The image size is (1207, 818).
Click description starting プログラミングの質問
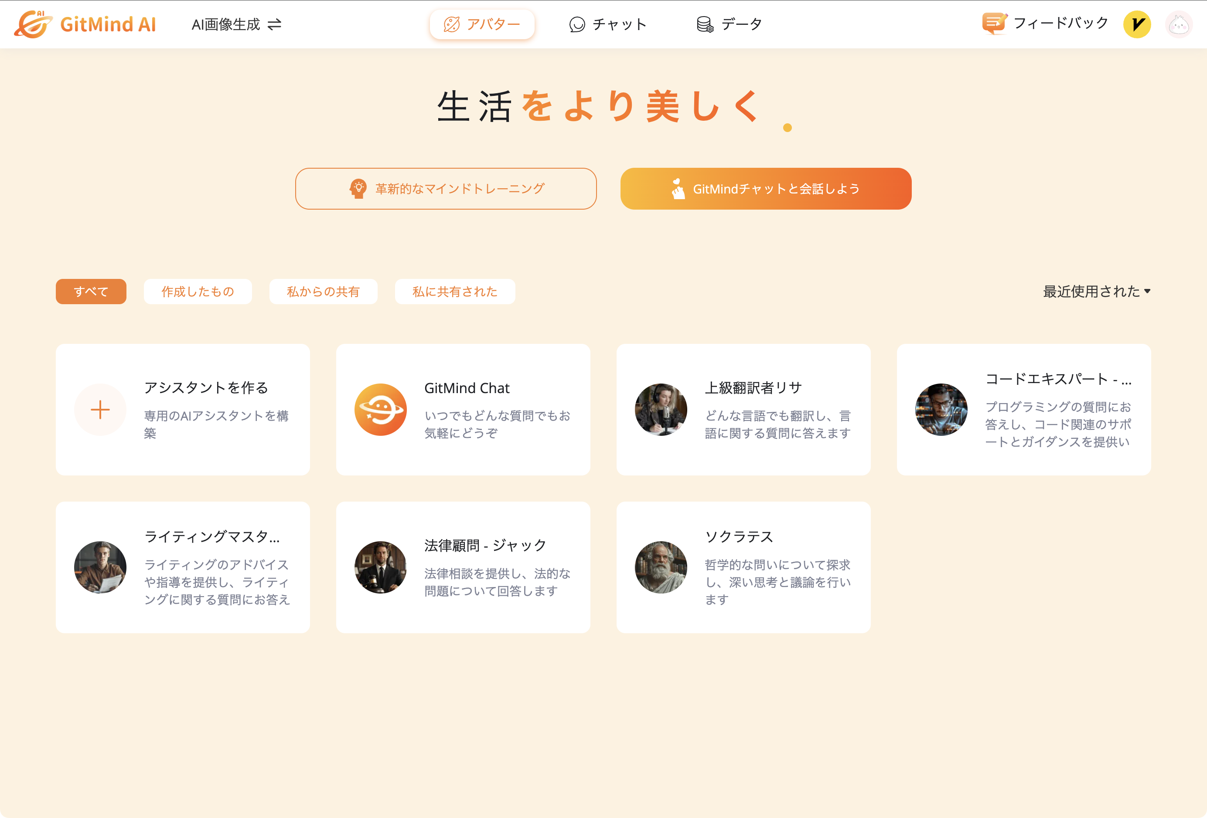pyautogui.click(x=1058, y=424)
